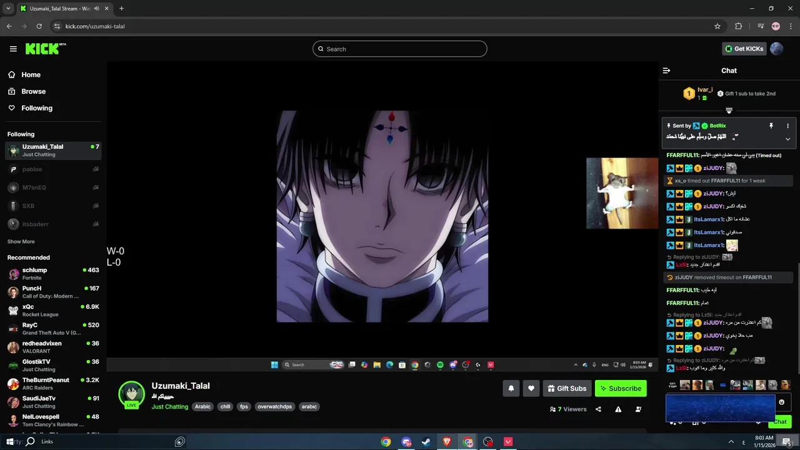Select the fps tag
The width and height of the screenshot is (800, 450).
pyautogui.click(x=244, y=407)
